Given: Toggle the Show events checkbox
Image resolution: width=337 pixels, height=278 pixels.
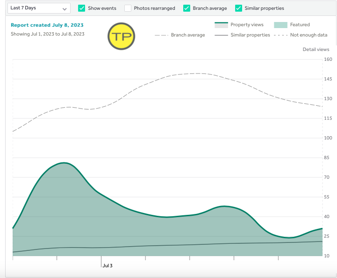Looking at the screenshot, I should [x=82, y=8].
